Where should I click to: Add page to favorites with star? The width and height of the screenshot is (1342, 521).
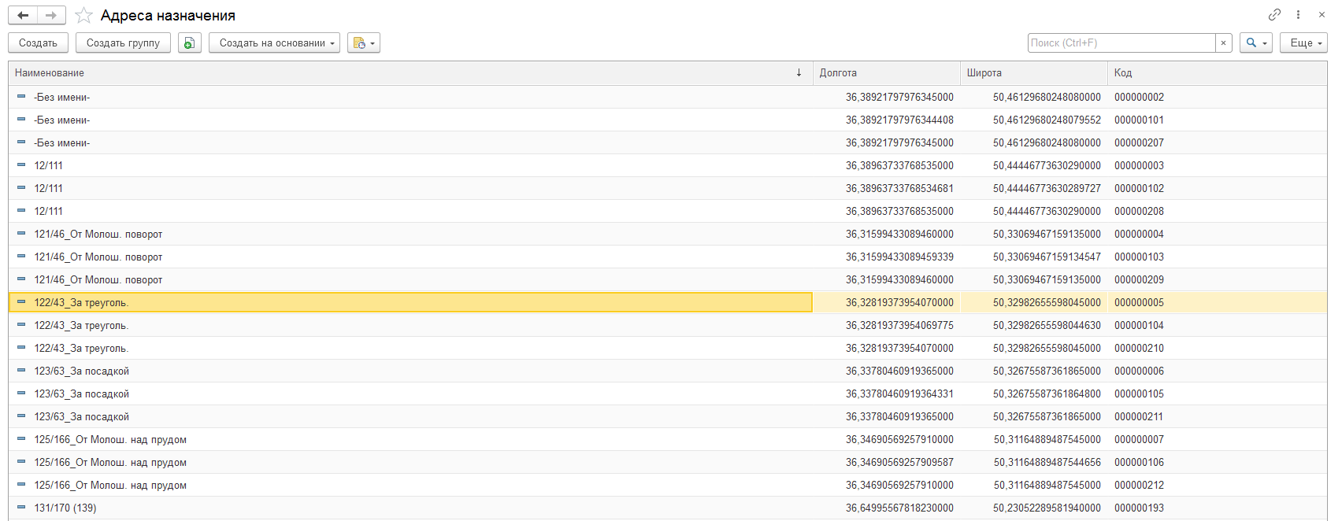(84, 16)
